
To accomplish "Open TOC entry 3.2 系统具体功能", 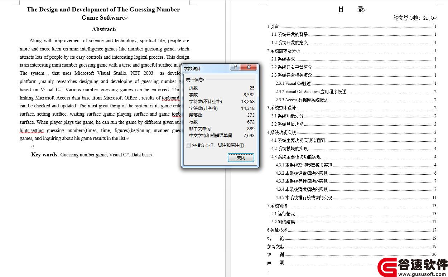I will (354, 124).
